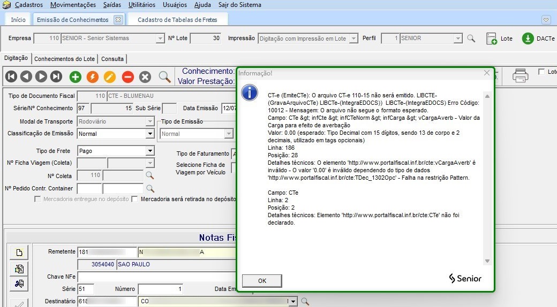Expand Tipo de Emissão dropdown

(x=229, y=134)
